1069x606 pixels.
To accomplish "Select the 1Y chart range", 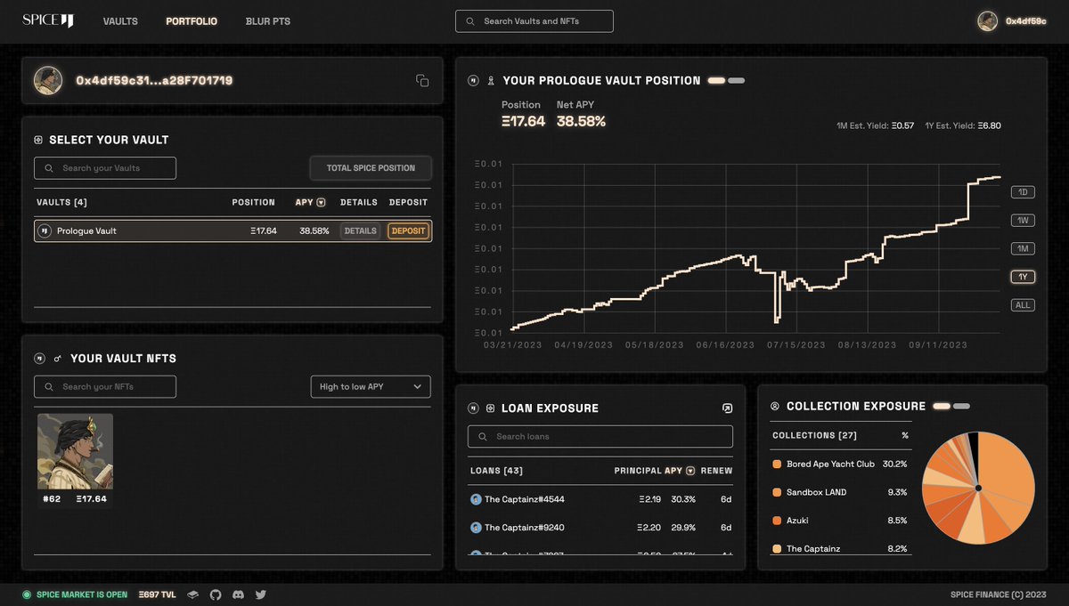I will coord(1023,277).
